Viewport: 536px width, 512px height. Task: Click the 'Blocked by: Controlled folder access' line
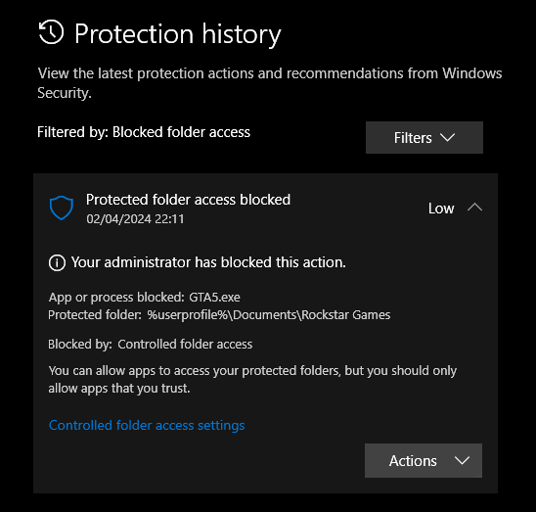(x=150, y=345)
